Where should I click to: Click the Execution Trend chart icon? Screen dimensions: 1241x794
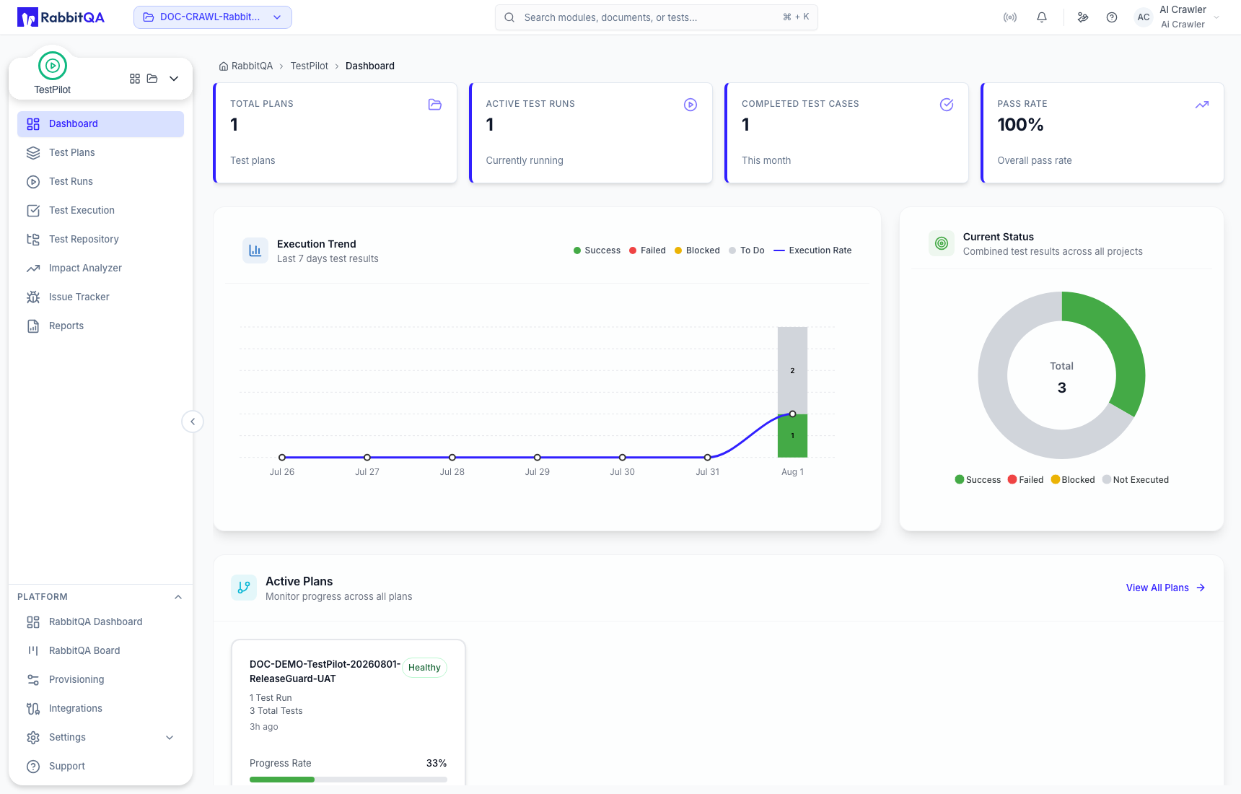point(255,250)
